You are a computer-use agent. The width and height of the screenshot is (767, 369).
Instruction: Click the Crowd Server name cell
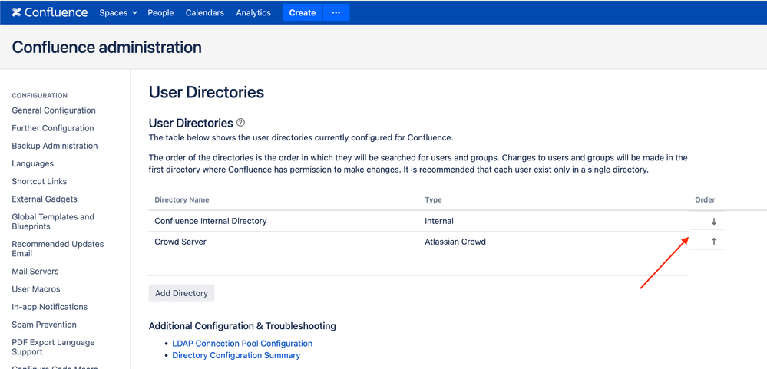[180, 242]
